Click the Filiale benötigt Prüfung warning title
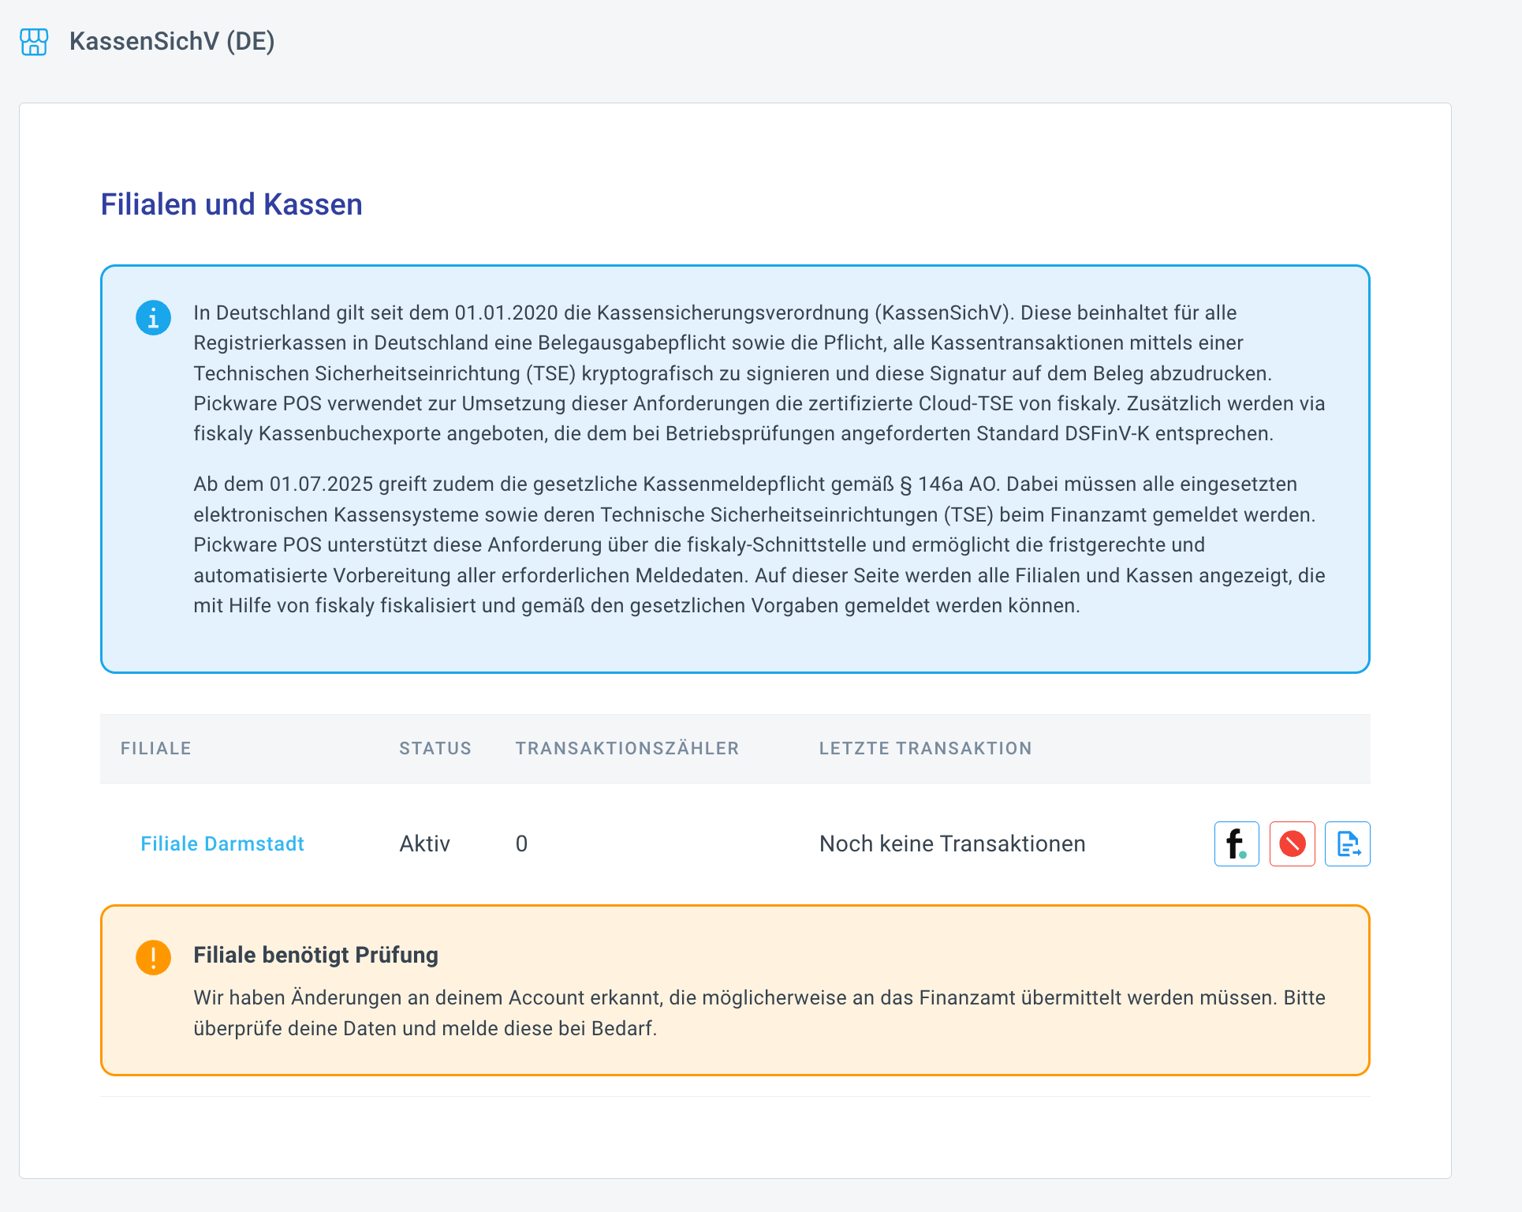 (x=315, y=955)
